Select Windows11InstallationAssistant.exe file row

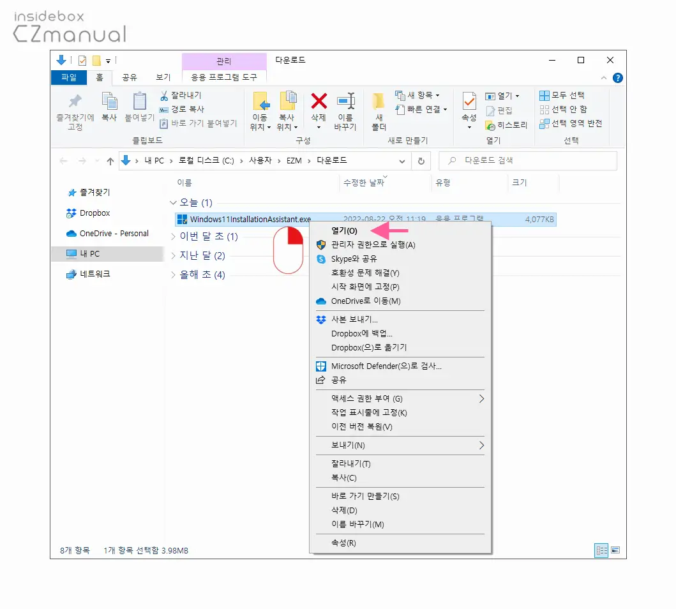pyautogui.click(x=366, y=220)
